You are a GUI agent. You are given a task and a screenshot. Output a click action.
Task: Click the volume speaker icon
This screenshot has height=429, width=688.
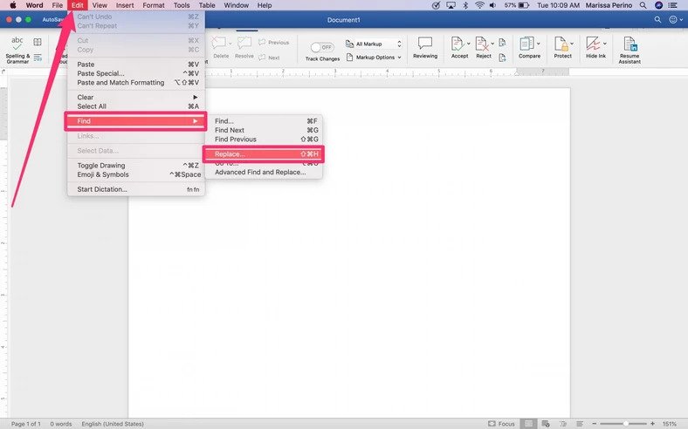pyautogui.click(x=492, y=5)
